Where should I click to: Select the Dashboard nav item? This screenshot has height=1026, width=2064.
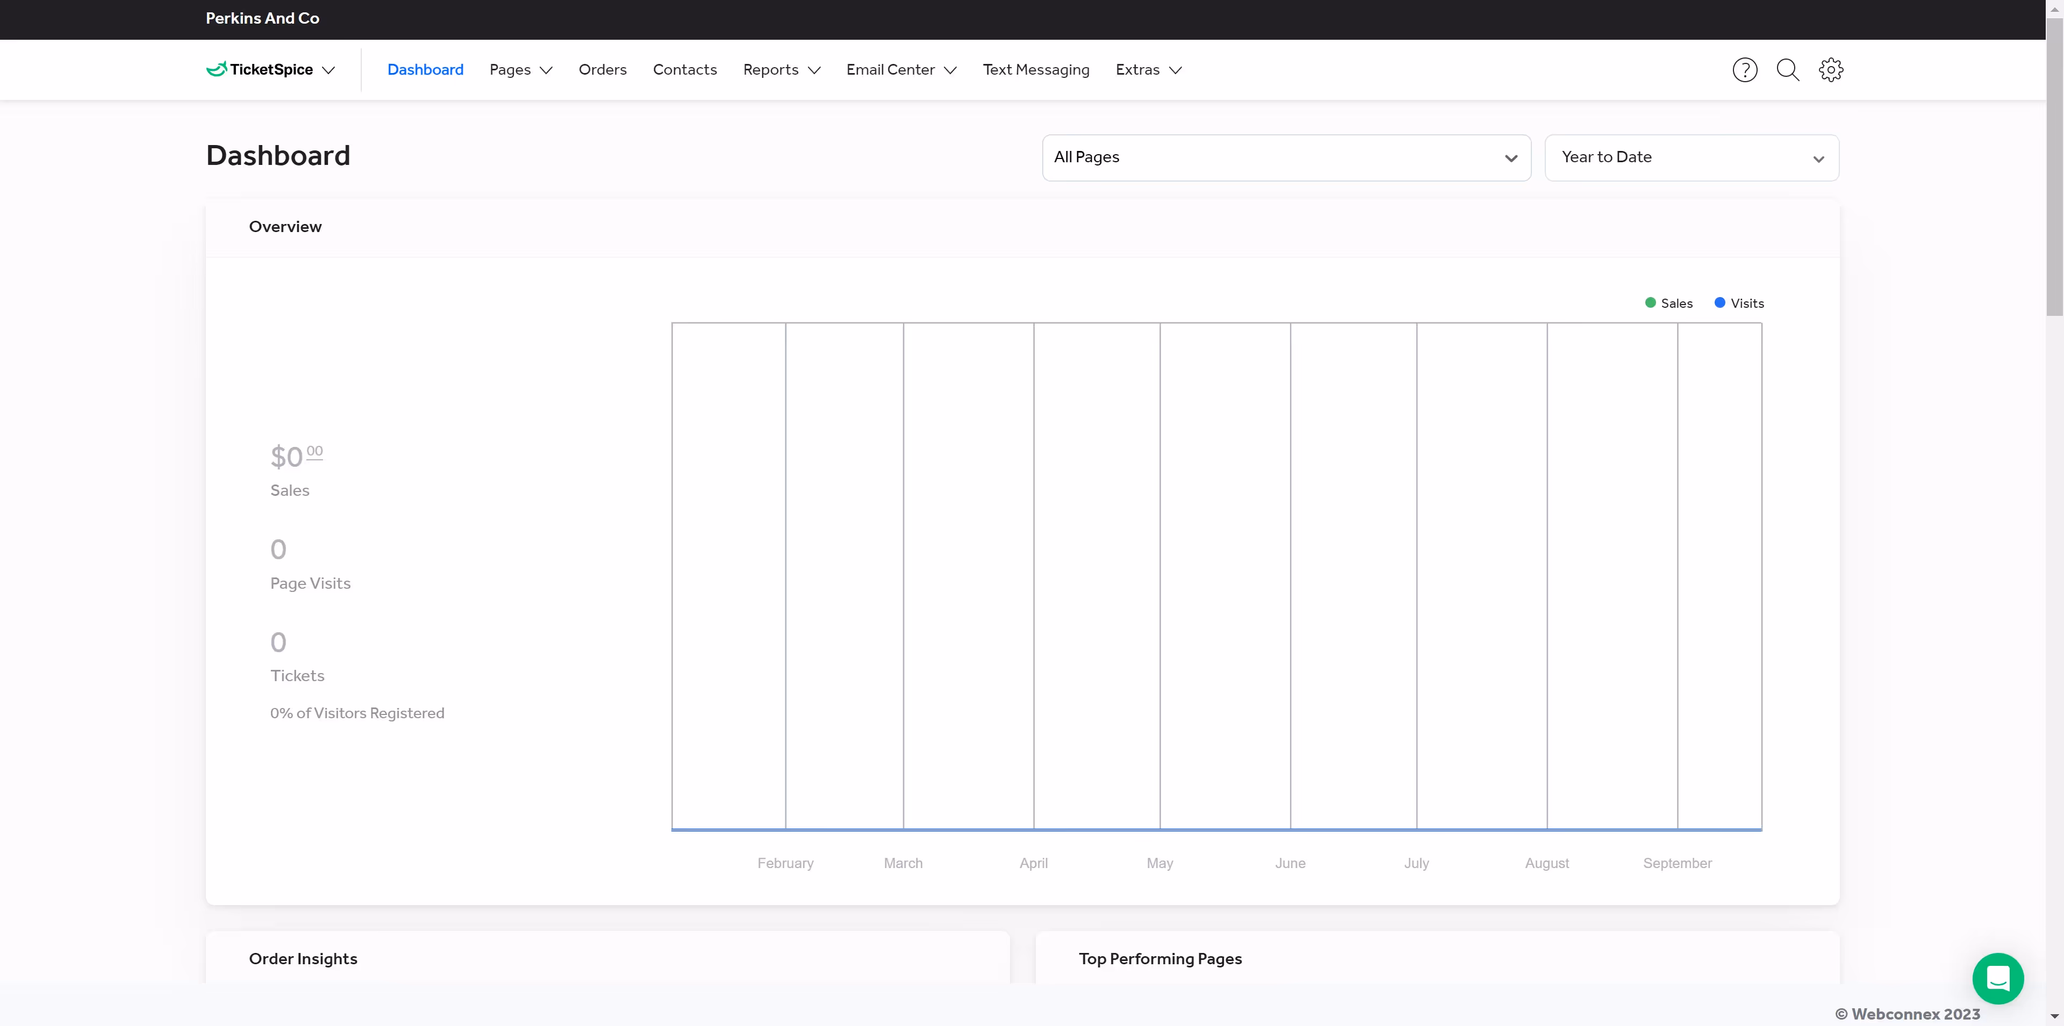coord(425,70)
